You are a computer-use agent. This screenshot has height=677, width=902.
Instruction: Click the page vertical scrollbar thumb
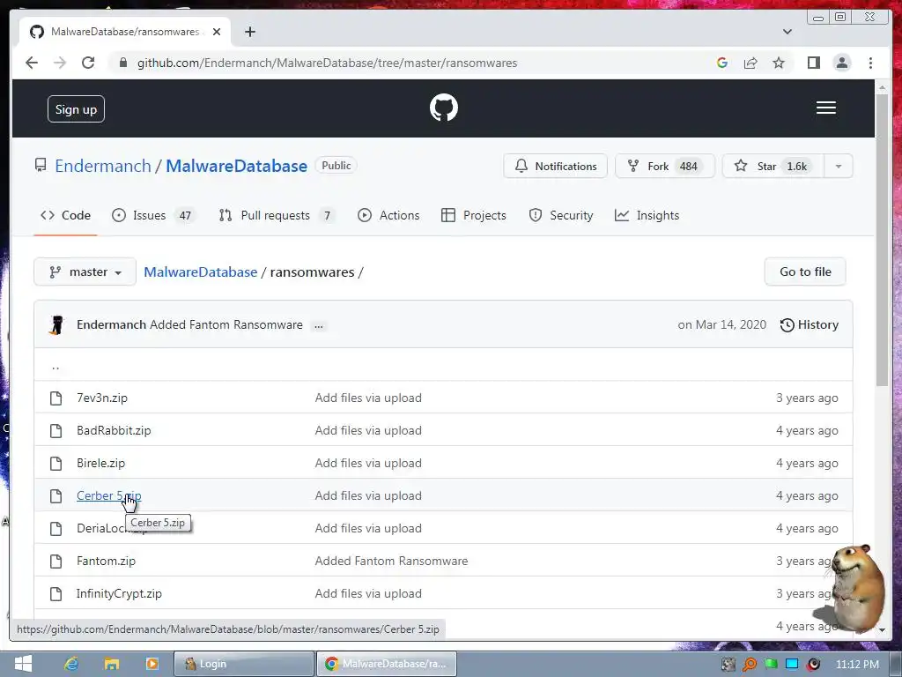882,239
